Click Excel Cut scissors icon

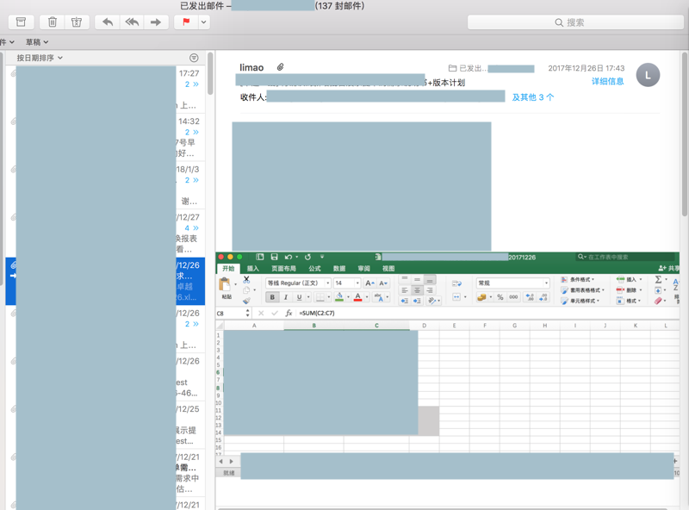pos(246,279)
